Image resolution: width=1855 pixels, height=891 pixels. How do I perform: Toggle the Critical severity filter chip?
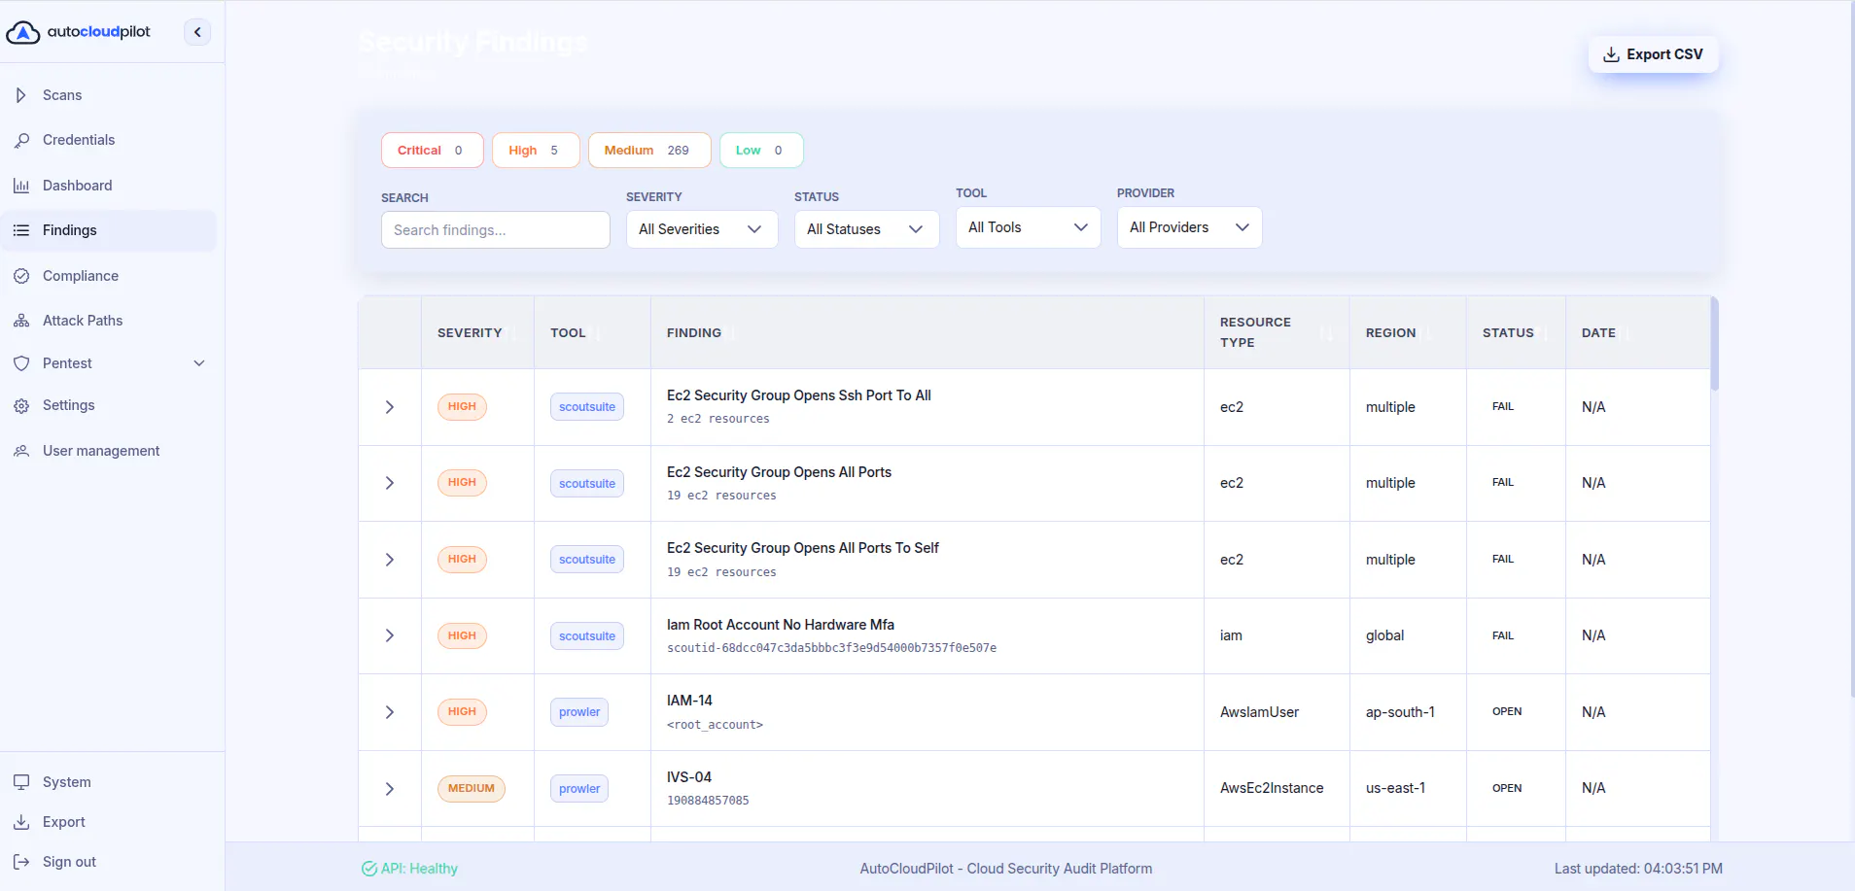coord(433,151)
